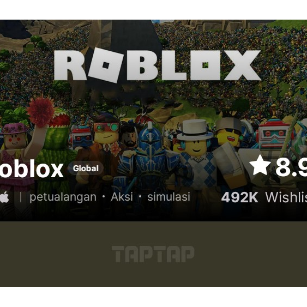Click the TapTap watermark logo
This screenshot has height=307, width=307.
click(x=153, y=254)
